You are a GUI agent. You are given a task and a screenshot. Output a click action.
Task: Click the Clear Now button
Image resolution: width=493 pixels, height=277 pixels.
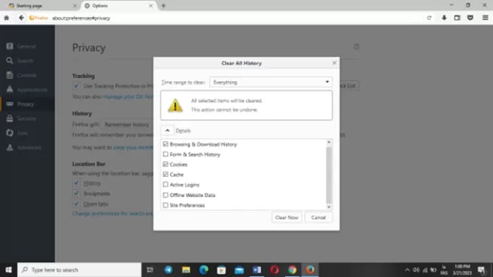click(287, 218)
